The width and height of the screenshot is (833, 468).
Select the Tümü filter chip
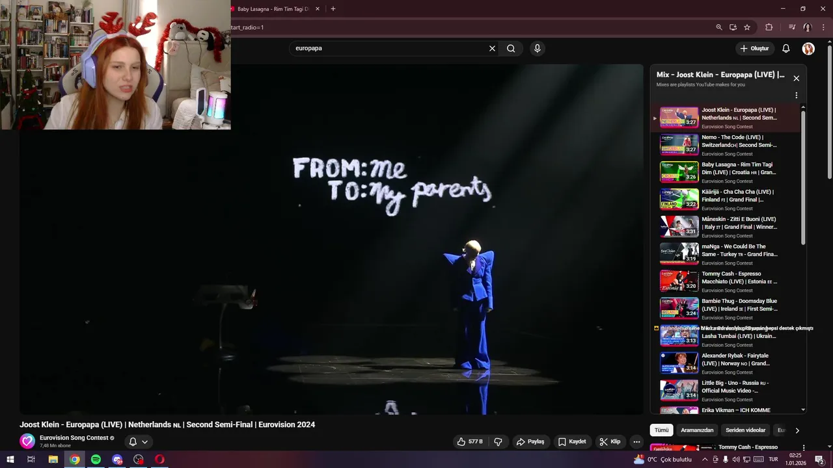coord(661,430)
